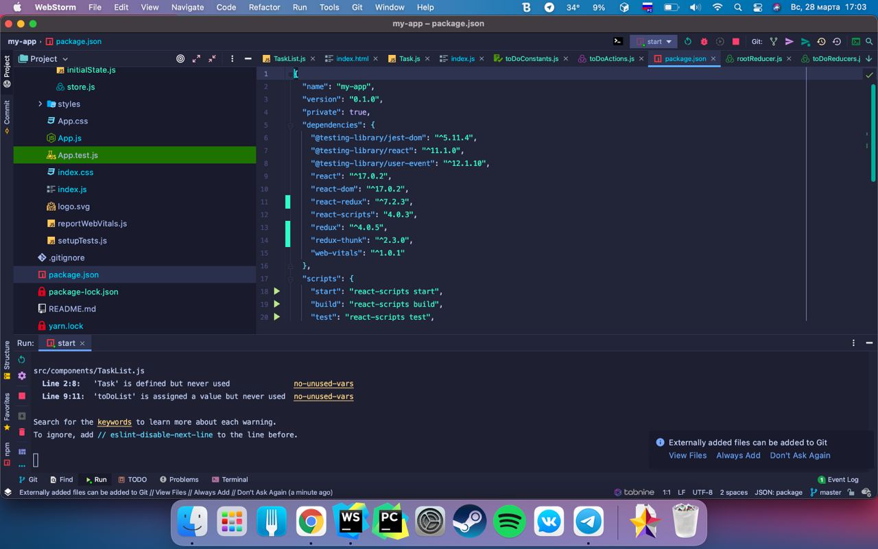
Task: Click expand all icon in Project panel header
Action: (196, 58)
